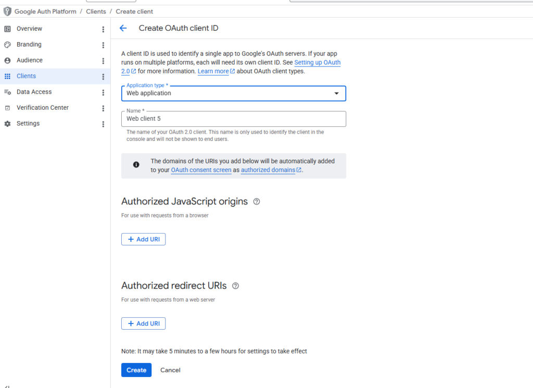The height and width of the screenshot is (388, 533).
Task: Add URI under Authorized JavaScript origins
Action: 143,239
